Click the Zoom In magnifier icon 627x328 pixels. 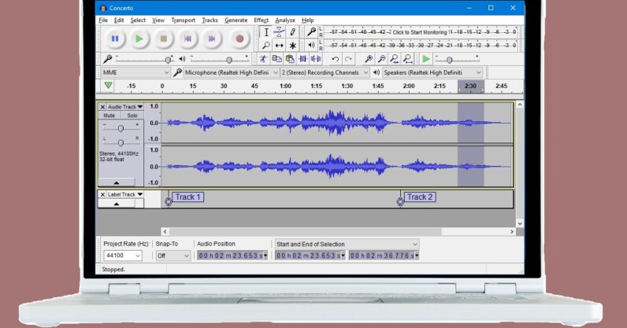tap(368, 59)
